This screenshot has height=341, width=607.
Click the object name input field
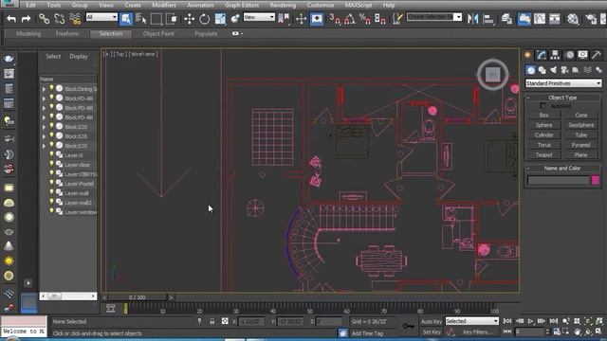click(559, 180)
